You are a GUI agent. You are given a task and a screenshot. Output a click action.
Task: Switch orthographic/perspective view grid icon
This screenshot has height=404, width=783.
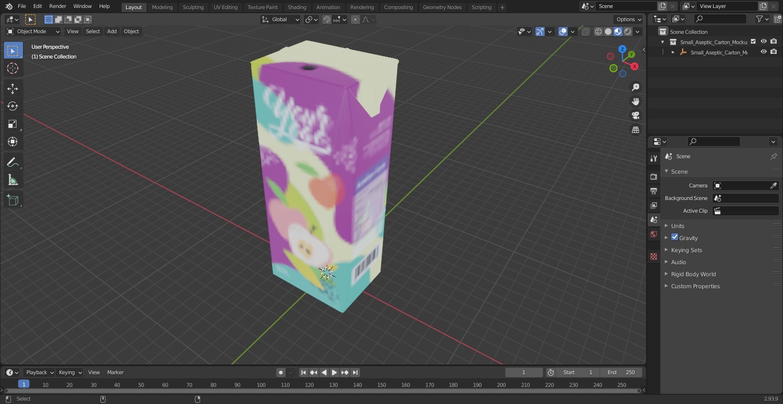tap(635, 130)
